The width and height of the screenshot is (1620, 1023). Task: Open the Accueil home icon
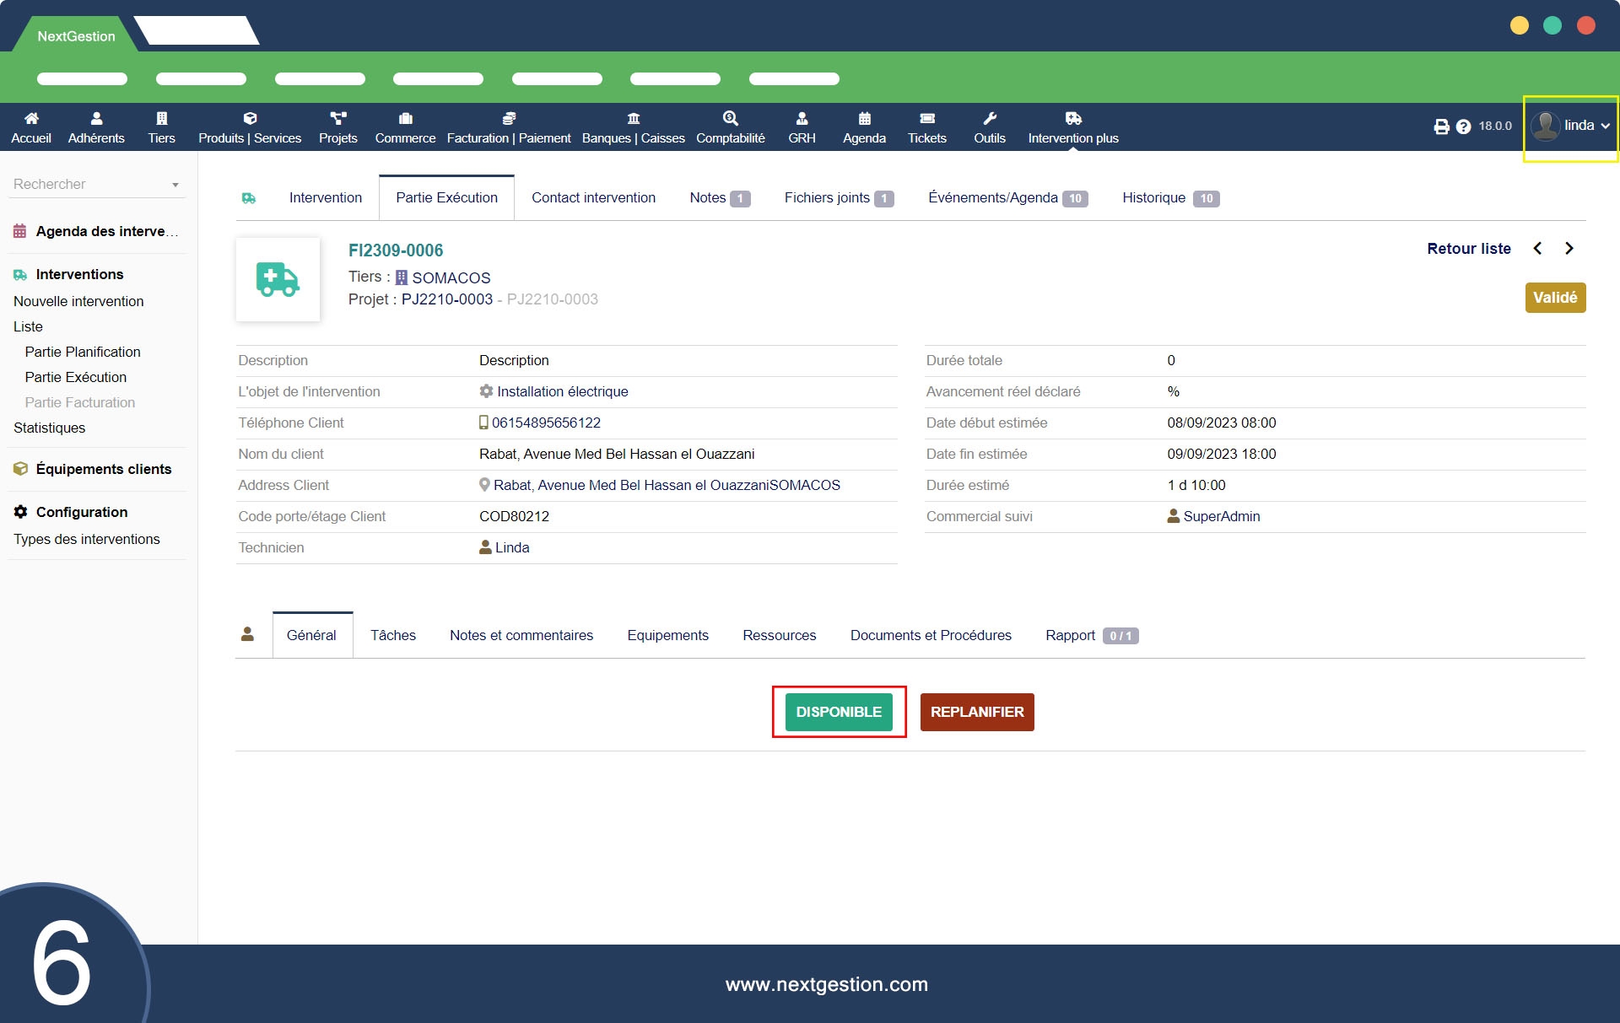31,118
